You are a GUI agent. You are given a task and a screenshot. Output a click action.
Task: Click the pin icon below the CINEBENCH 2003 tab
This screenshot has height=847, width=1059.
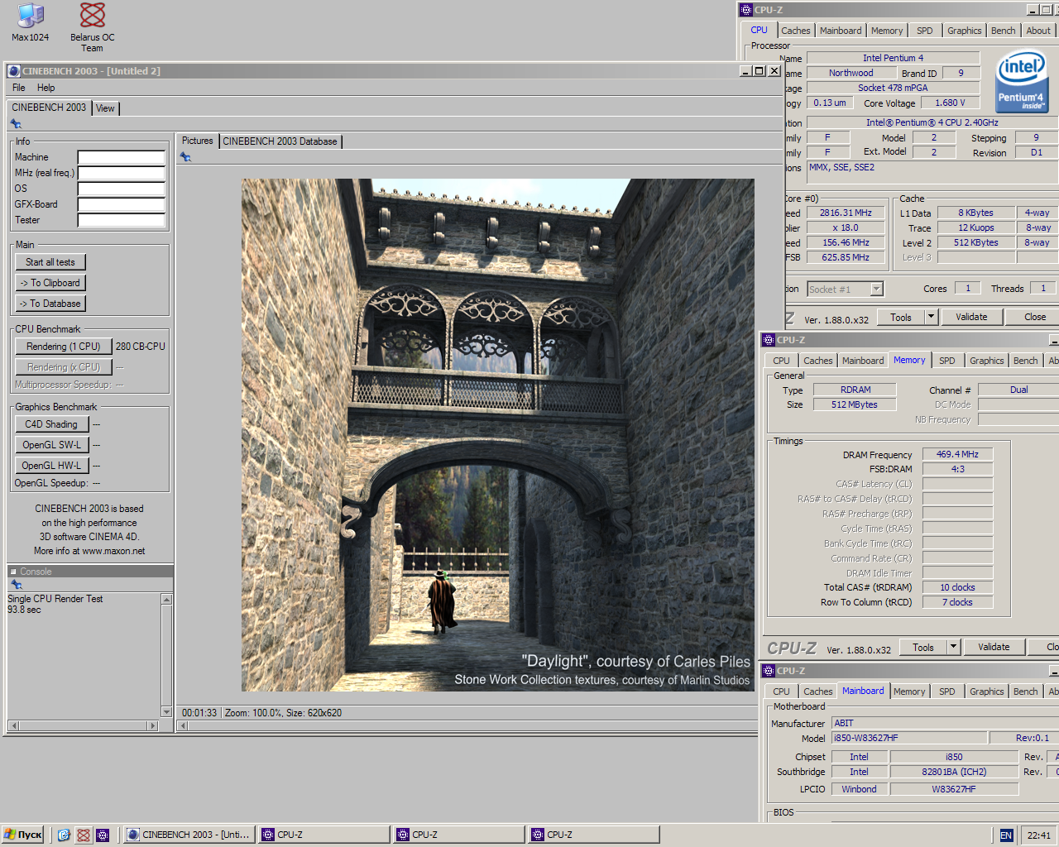point(16,124)
